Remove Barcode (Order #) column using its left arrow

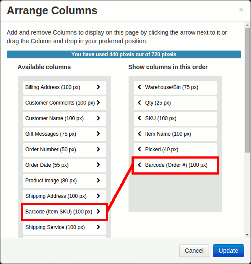click(139, 165)
